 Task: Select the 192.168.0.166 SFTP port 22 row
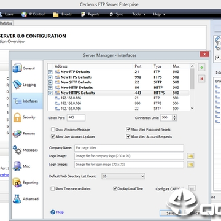[118, 109]
